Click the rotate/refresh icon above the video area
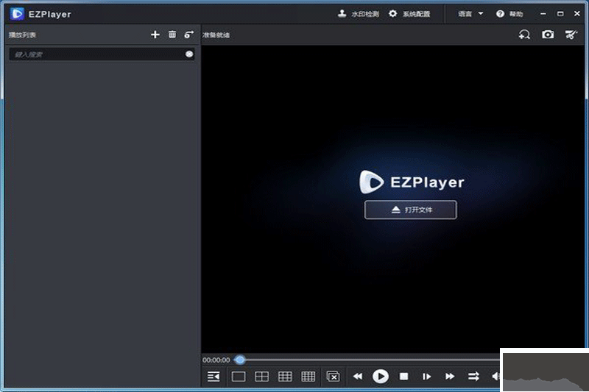Viewport: 589px width, 392px height. pos(524,35)
